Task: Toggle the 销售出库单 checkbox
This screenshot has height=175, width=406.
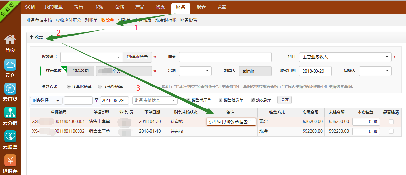Action: 188,100
